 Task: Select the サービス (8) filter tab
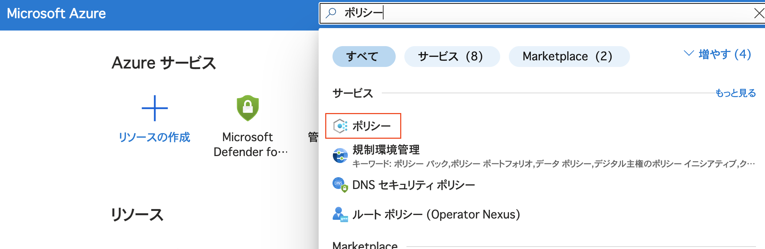452,56
